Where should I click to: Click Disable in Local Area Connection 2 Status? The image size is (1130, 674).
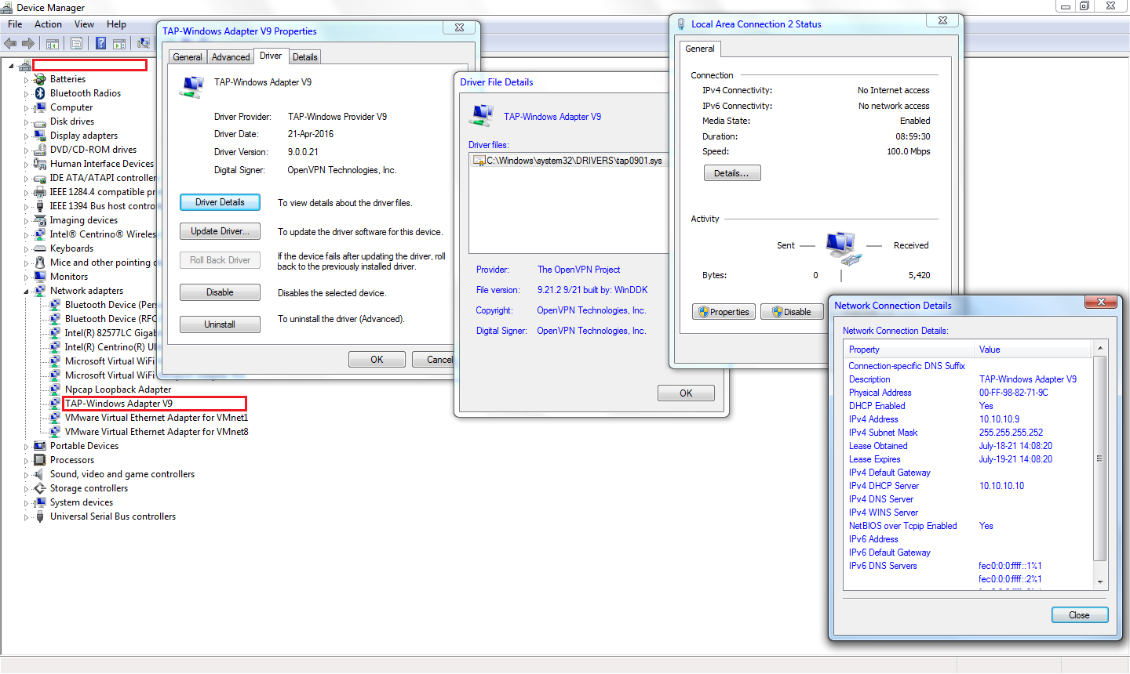pyautogui.click(x=792, y=312)
